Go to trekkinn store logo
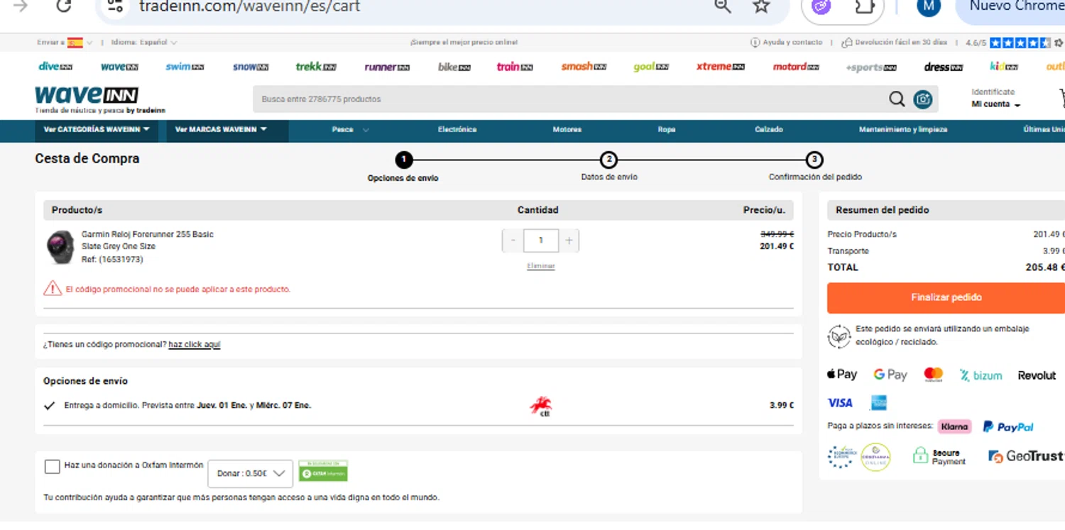Screen dimensions: 1065x530 click(x=316, y=67)
